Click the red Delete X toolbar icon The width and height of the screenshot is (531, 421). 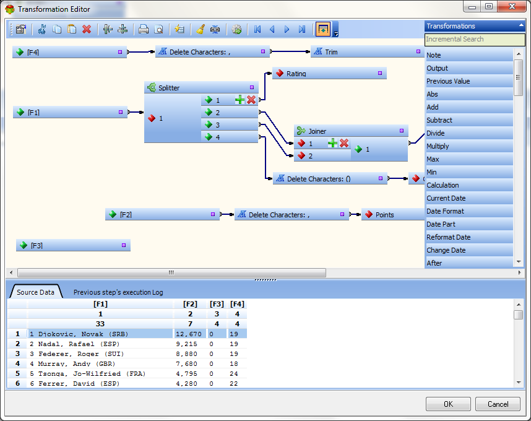click(x=87, y=30)
